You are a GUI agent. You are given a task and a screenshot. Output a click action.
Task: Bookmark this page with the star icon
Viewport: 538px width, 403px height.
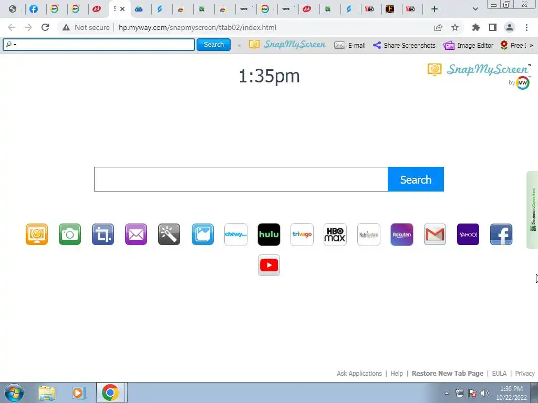coord(455,27)
